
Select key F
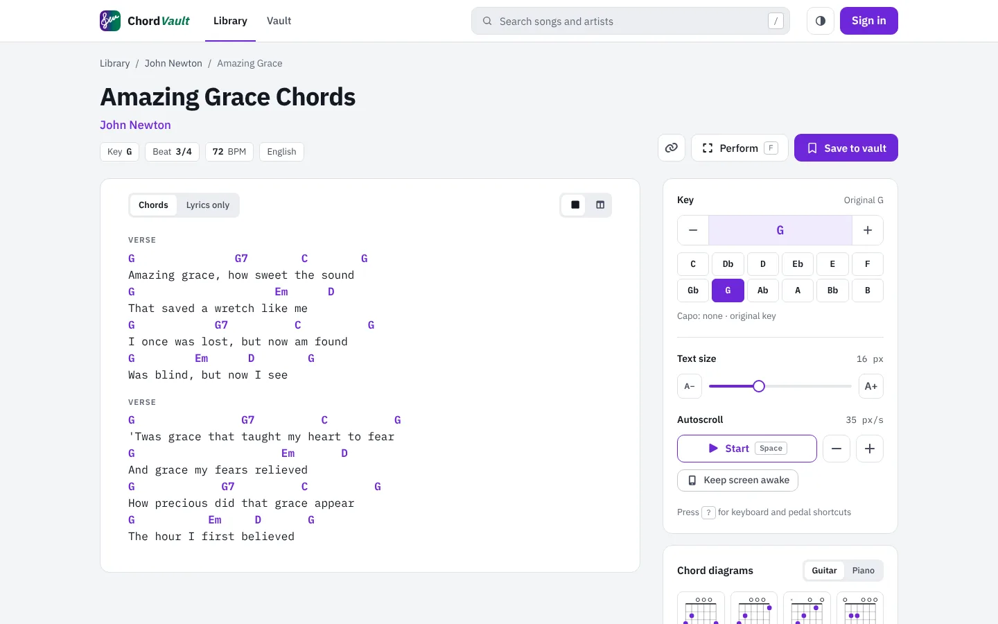click(x=868, y=264)
